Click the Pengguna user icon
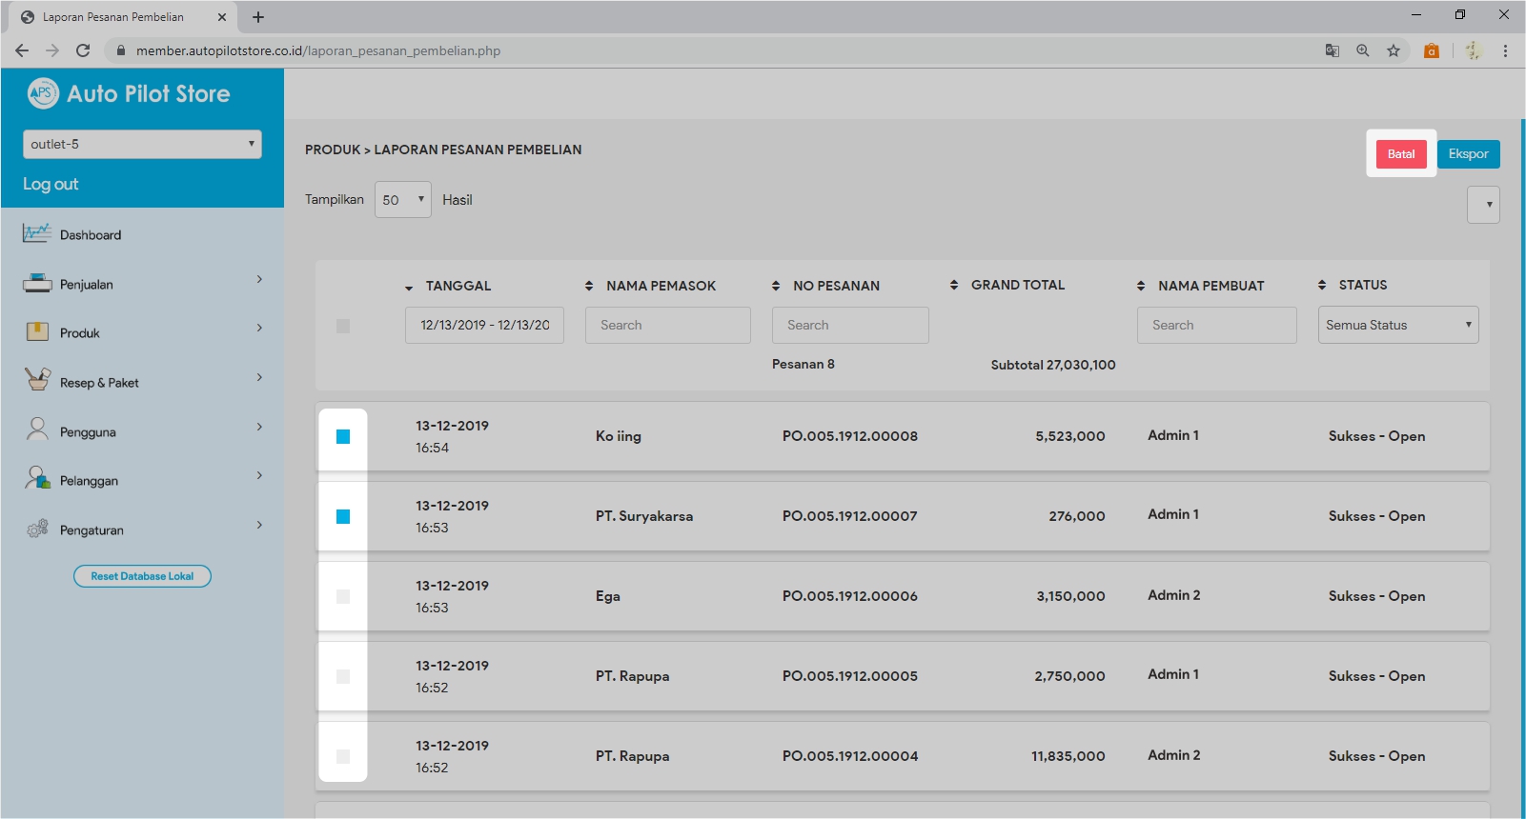This screenshot has width=1526, height=819. (x=37, y=429)
